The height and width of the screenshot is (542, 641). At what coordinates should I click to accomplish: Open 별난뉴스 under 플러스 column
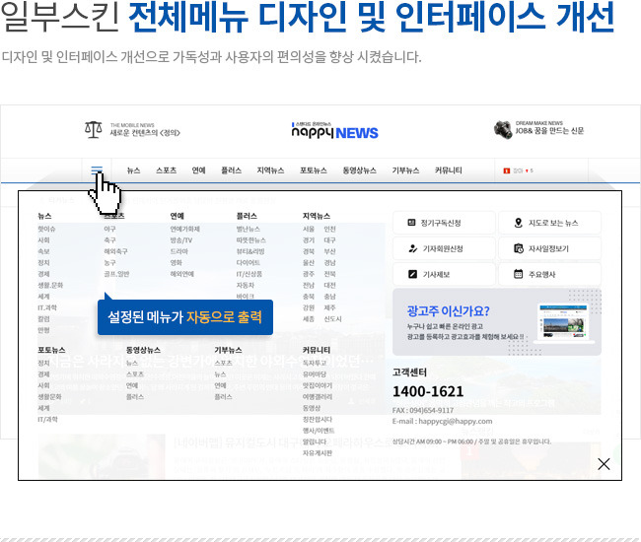point(249,229)
